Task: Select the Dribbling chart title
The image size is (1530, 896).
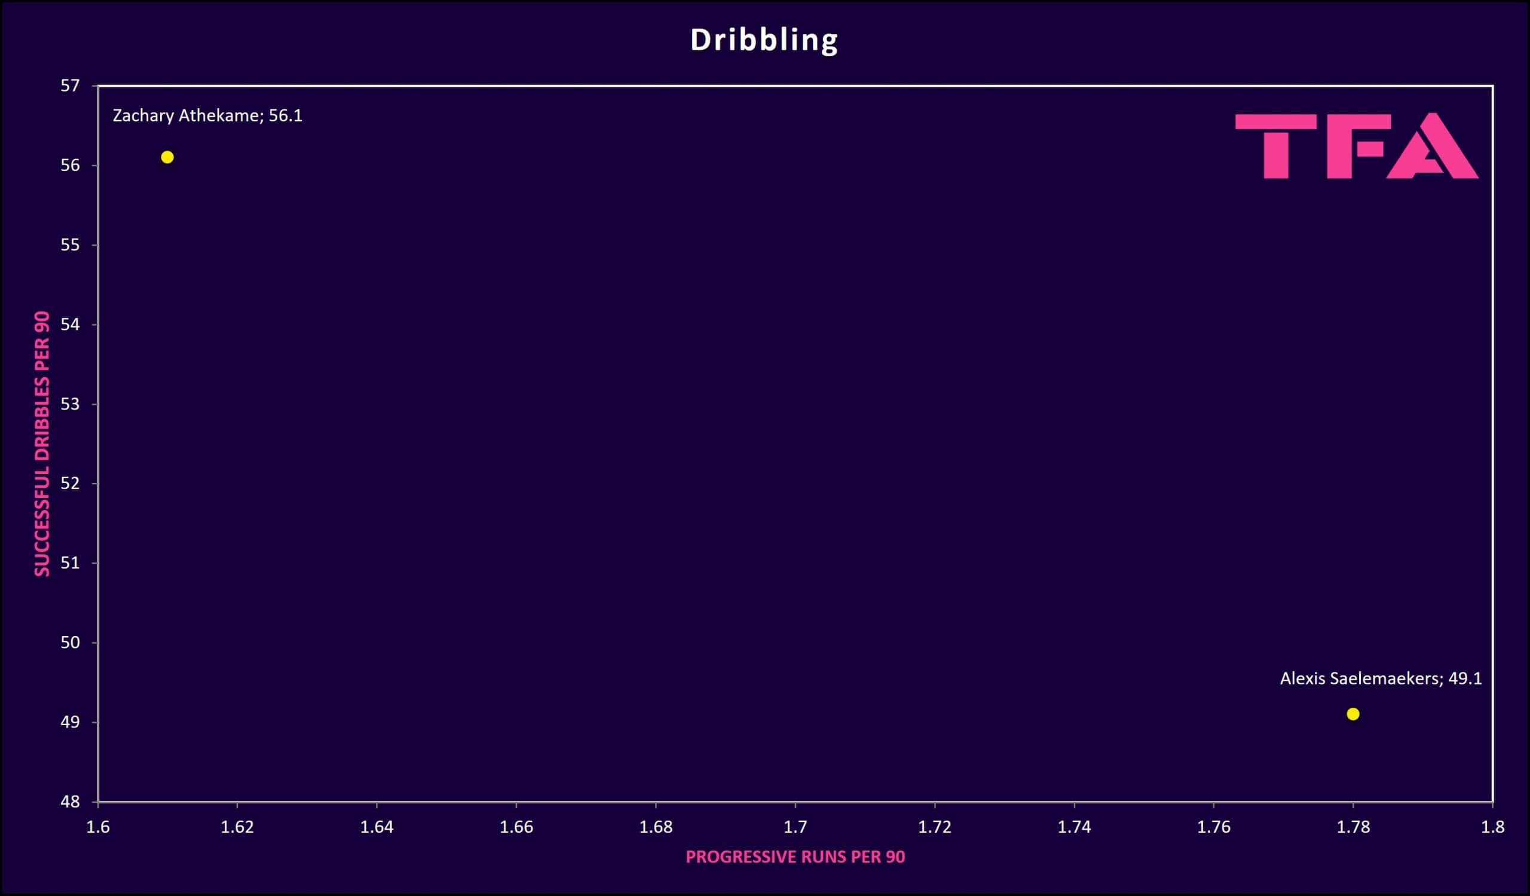Action: pos(764,40)
